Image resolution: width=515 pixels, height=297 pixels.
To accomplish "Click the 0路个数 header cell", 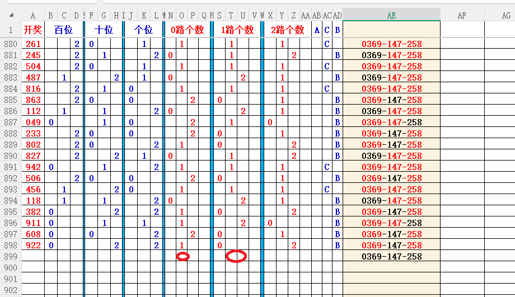I will click(x=187, y=30).
